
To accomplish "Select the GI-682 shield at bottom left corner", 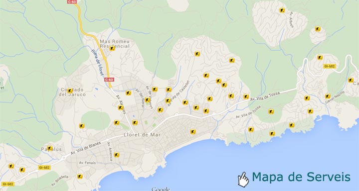I will pyautogui.click(x=7, y=184).
